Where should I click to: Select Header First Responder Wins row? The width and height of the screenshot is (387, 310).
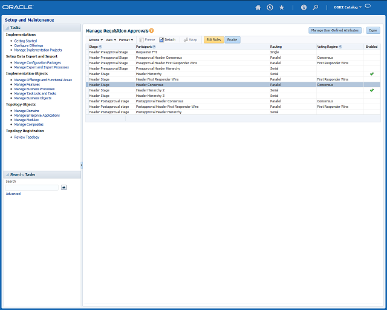point(233,79)
